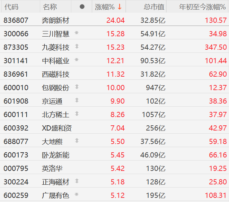Select stock name 卧龙新能
Viewport: 229px width, 202px height.
[x=55, y=155]
